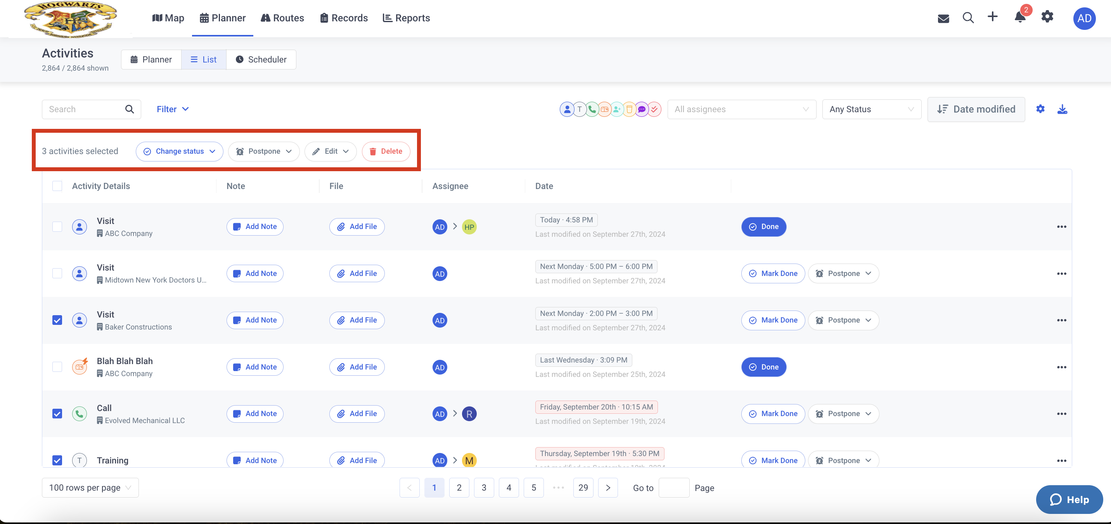The height and width of the screenshot is (524, 1111).
Task: Add File to Evolved Mechanical call
Action: (x=356, y=414)
